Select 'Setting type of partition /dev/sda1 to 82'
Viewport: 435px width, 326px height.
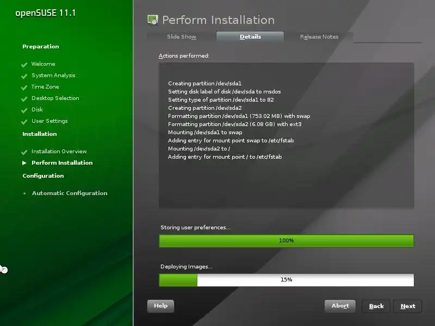tap(221, 99)
